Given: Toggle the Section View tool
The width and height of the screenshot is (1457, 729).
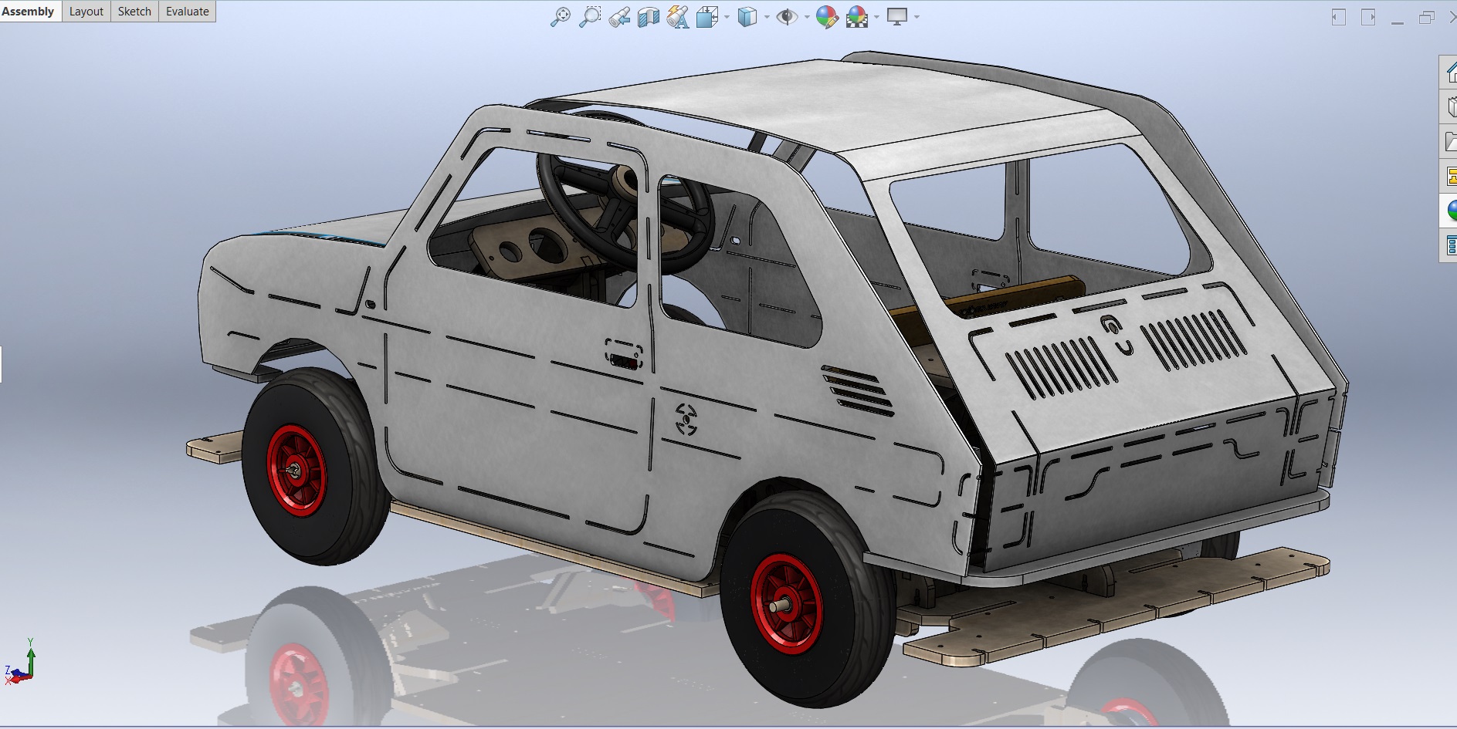Looking at the screenshot, I should (x=649, y=17).
